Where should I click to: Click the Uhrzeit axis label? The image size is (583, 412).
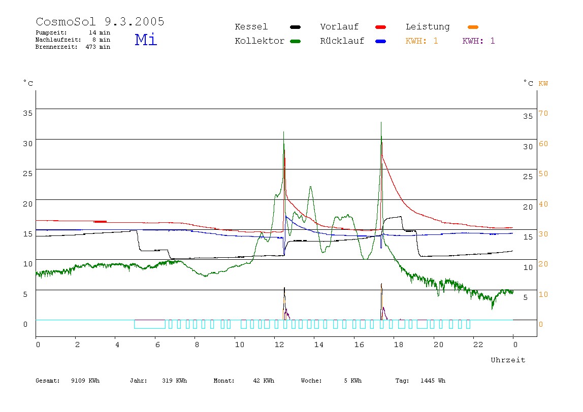click(508, 360)
